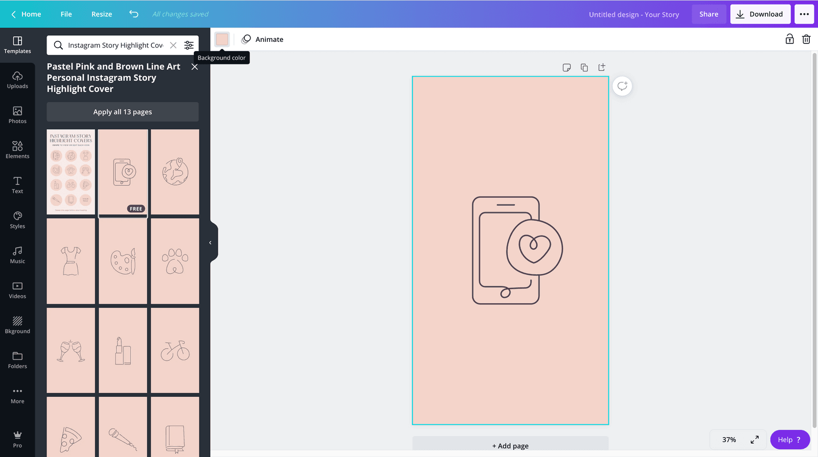Select the Text tool in sidebar
The height and width of the screenshot is (457, 818).
pyautogui.click(x=17, y=185)
